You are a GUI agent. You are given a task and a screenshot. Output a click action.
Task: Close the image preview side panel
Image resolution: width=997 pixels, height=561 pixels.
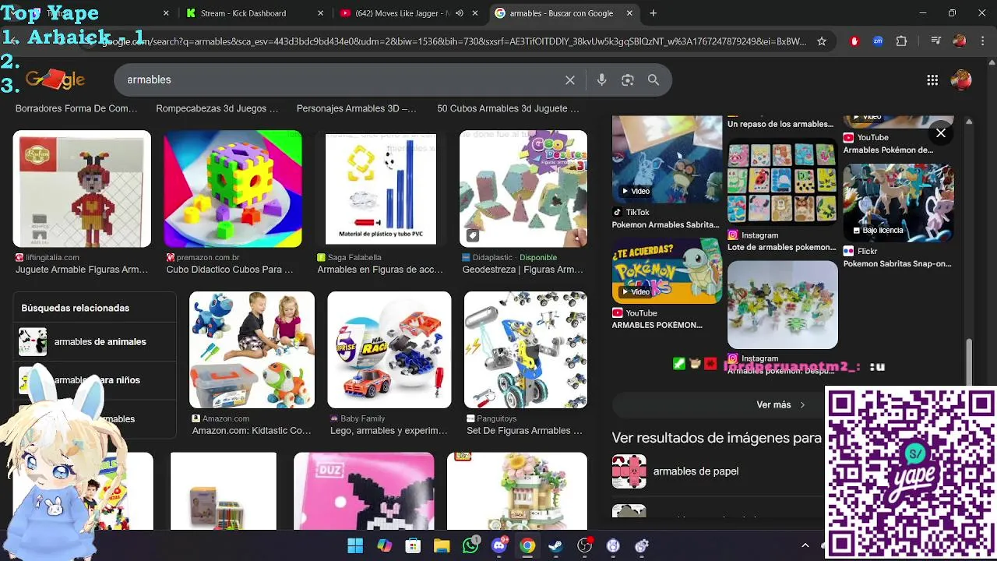tap(941, 133)
